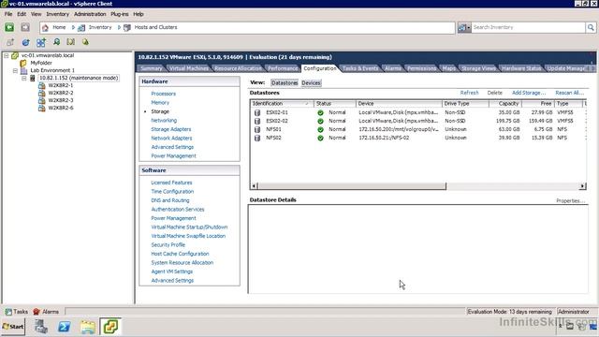Open the Security Profile link
Image resolution: width=599 pixels, height=337 pixels.
tap(168, 245)
